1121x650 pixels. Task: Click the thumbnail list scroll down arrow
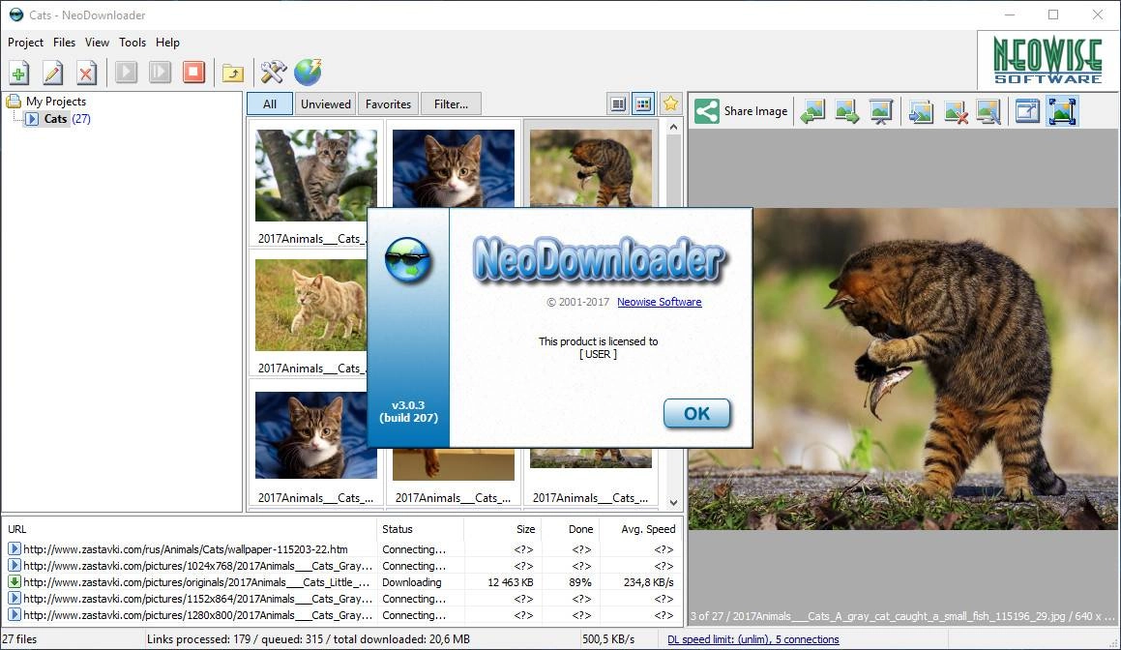[673, 503]
